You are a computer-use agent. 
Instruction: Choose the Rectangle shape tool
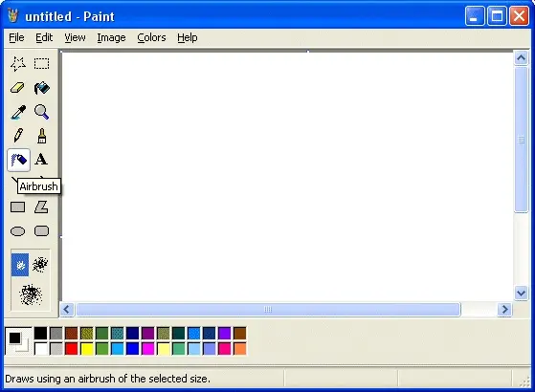pyautogui.click(x=18, y=207)
